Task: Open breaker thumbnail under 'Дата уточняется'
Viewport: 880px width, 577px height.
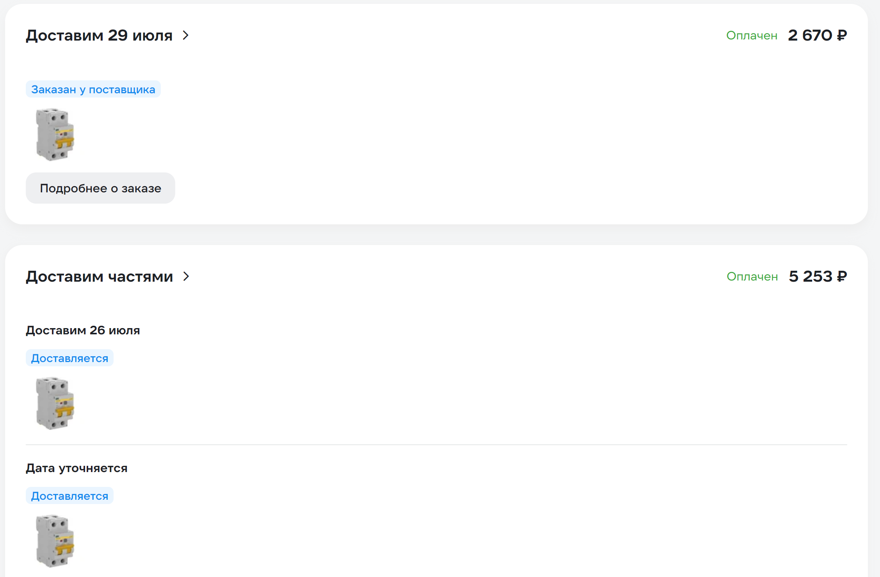Action: [55, 541]
